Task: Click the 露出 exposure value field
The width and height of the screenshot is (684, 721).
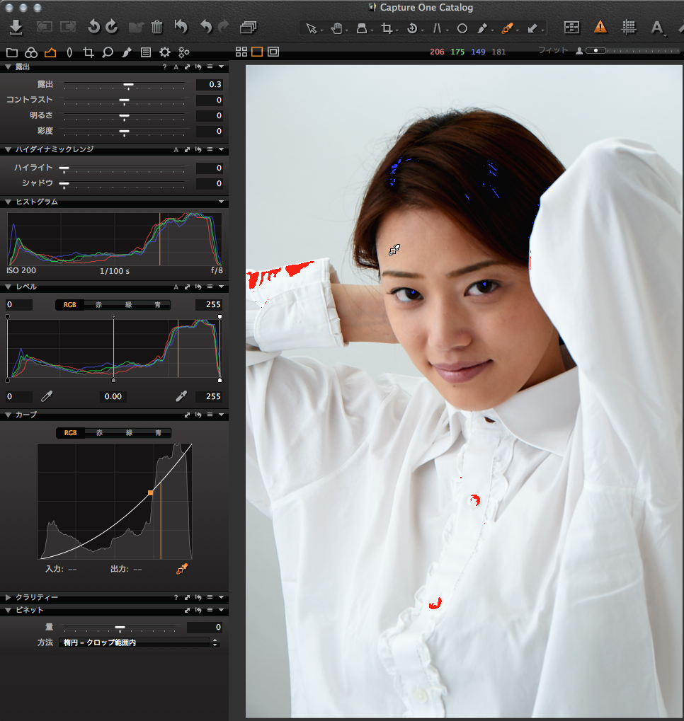Action: point(210,85)
